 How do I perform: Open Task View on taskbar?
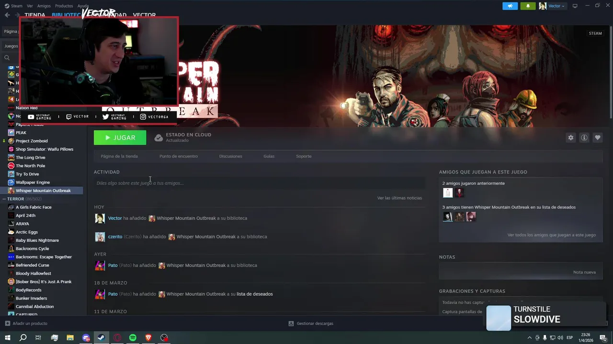point(38,338)
